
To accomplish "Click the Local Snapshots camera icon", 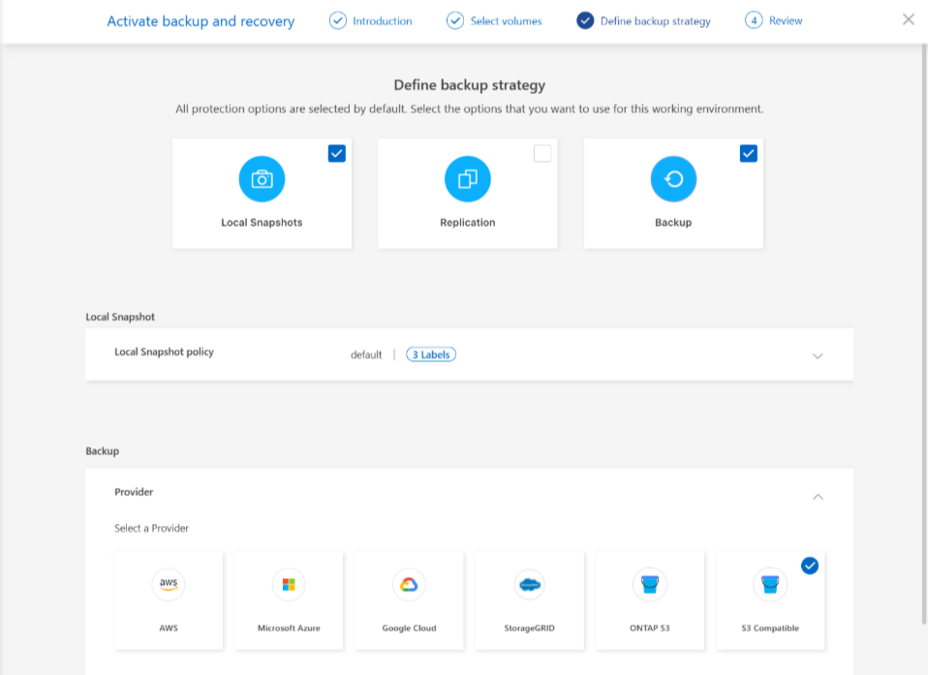I will pyautogui.click(x=262, y=179).
